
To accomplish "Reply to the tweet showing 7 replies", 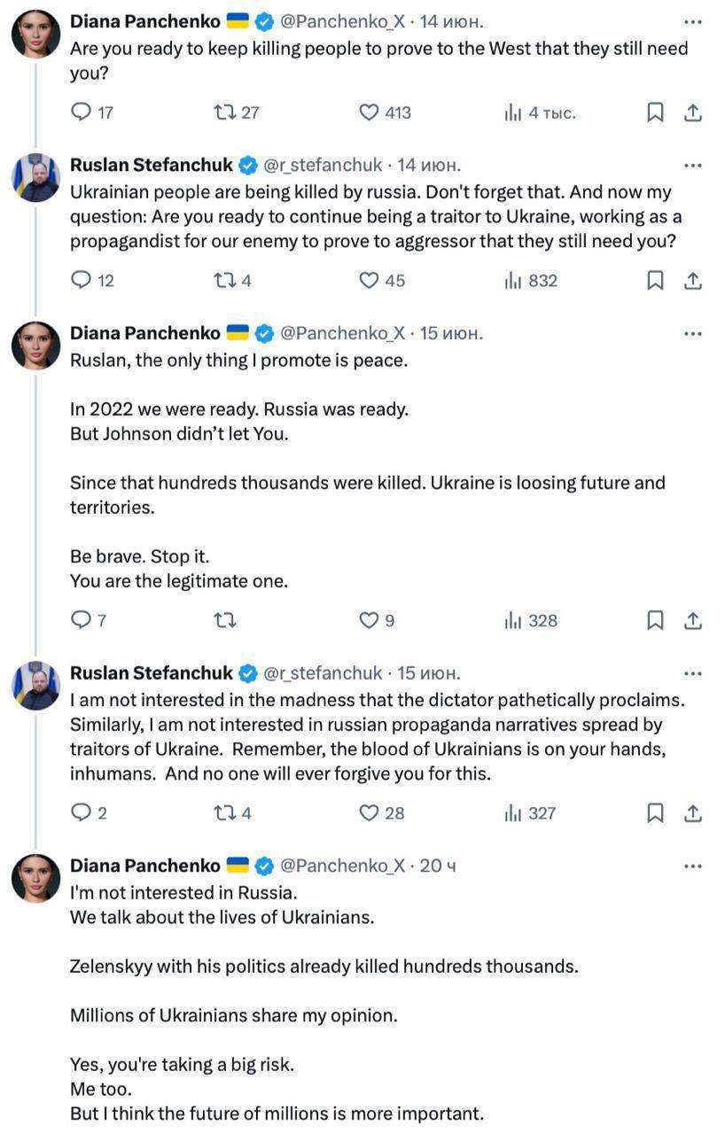I will 82,621.
